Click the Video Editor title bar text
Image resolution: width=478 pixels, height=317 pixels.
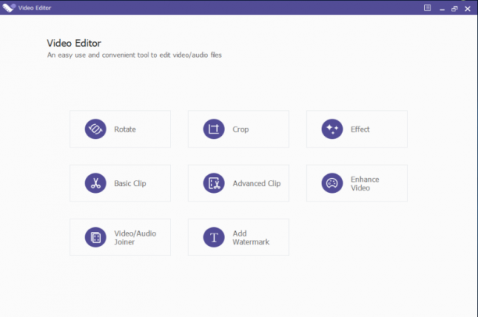(34, 8)
